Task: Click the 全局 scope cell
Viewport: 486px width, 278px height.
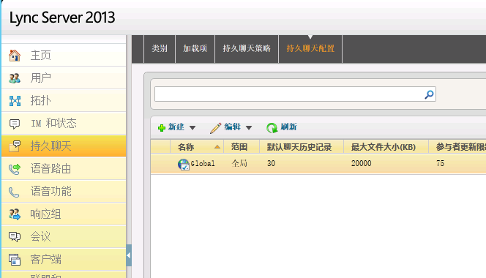Action: click(x=239, y=163)
